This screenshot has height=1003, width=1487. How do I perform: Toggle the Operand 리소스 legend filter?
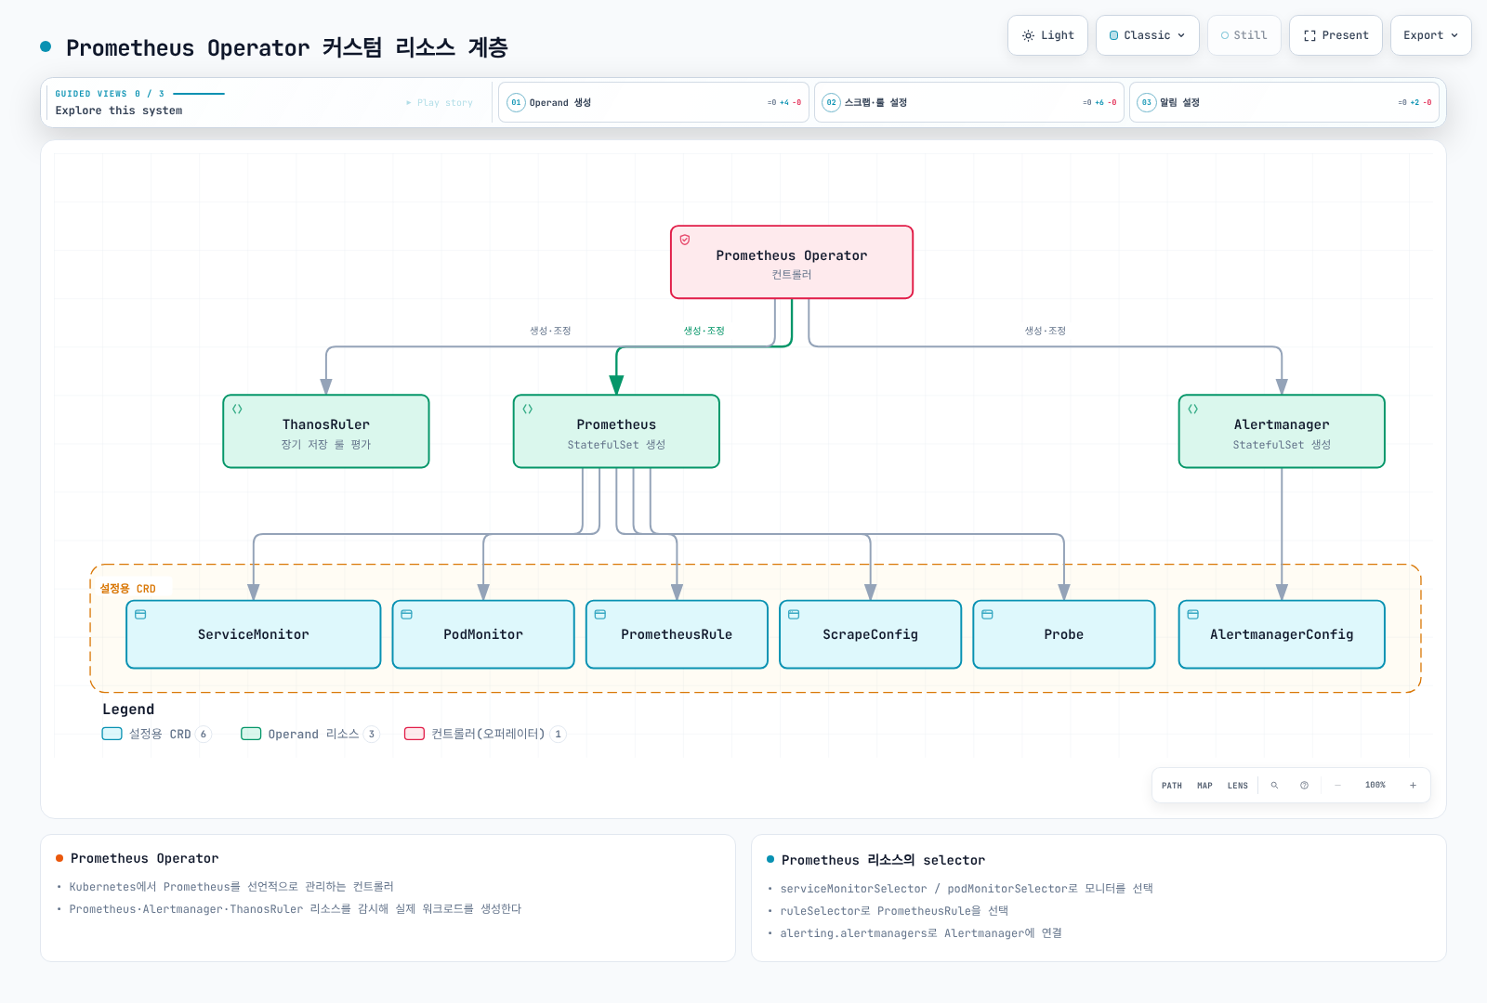click(309, 734)
